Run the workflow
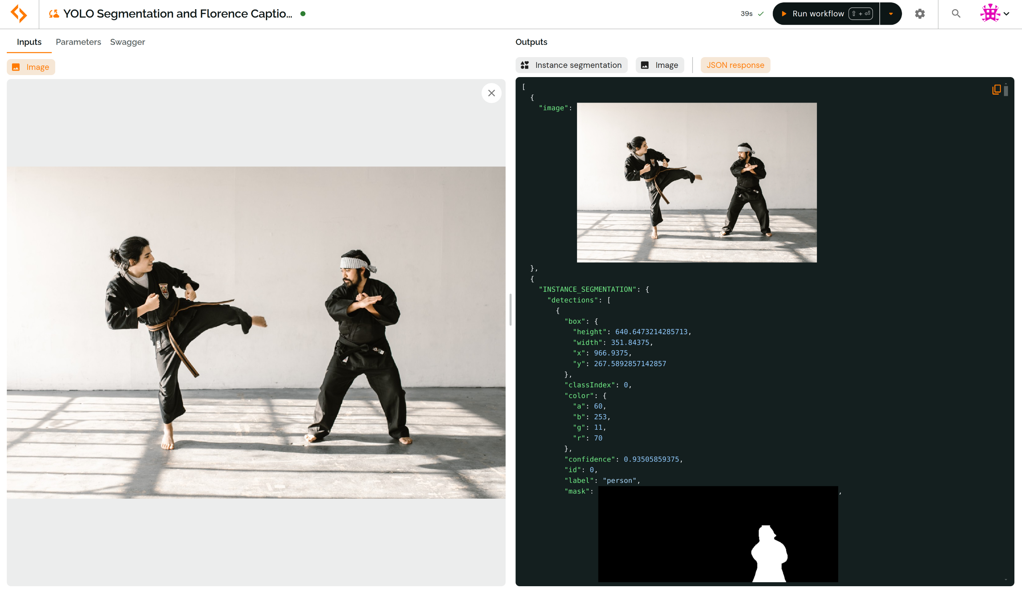 [x=826, y=14]
